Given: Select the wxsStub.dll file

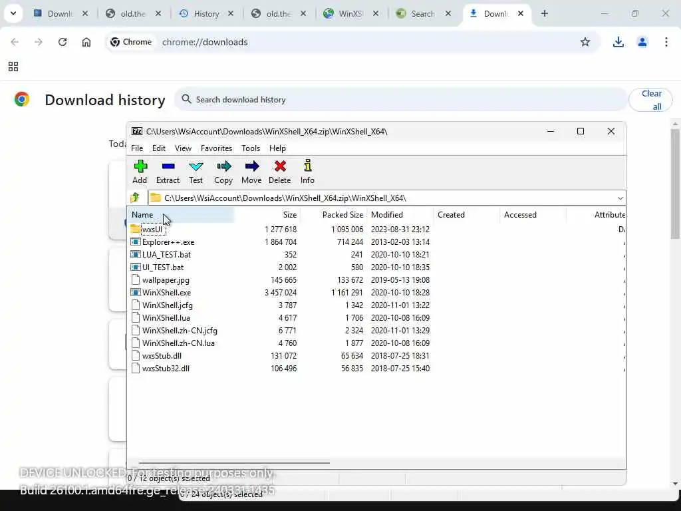Looking at the screenshot, I should point(162,355).
